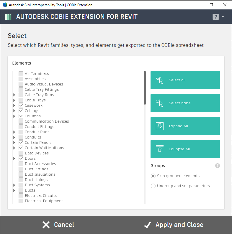Uncheck the Curtain Panels checkbox
The image size is (232, 234).
pos(21,143)
